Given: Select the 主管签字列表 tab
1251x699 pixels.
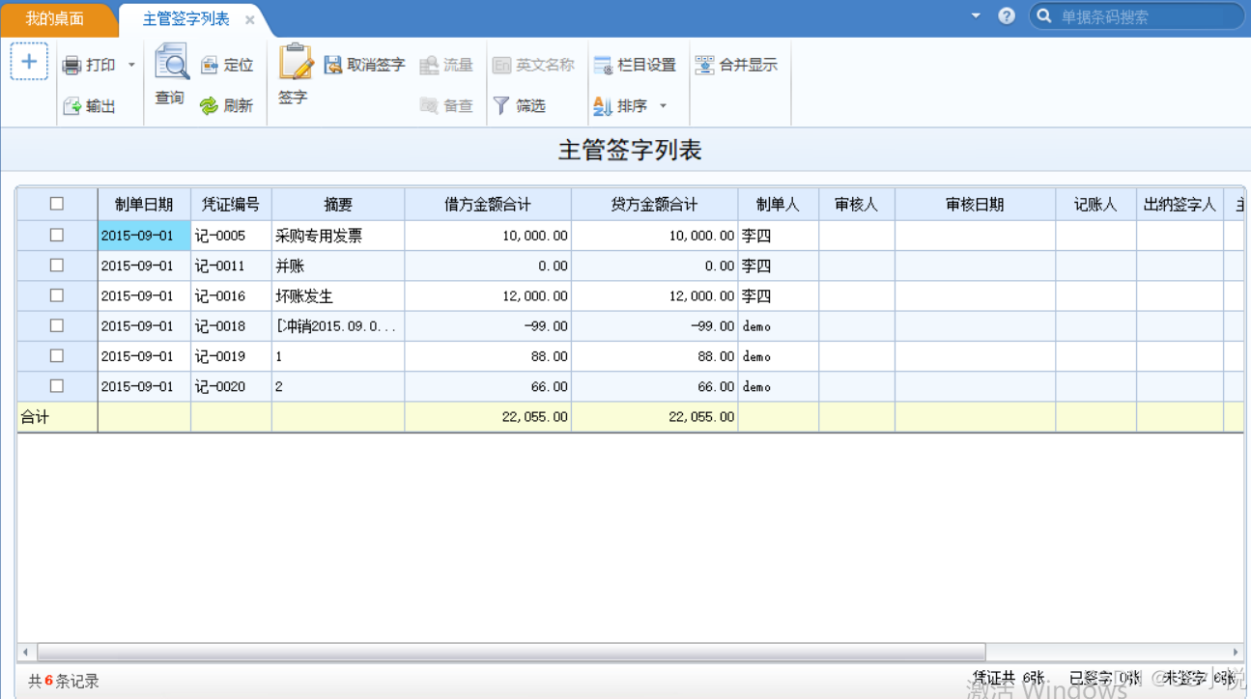Looking at the screenshot, I should 185,19.
